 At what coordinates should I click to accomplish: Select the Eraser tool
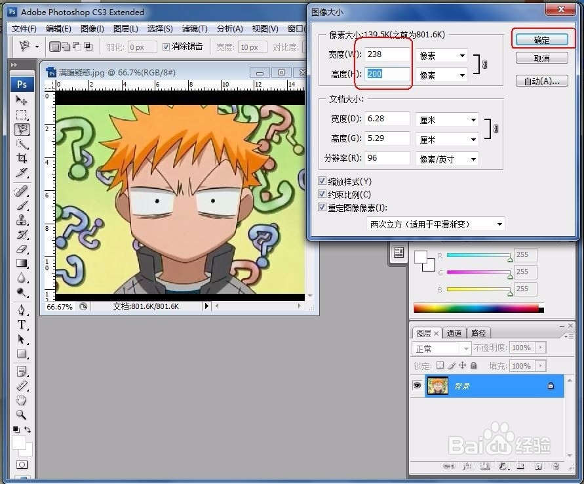coord(21,249)
